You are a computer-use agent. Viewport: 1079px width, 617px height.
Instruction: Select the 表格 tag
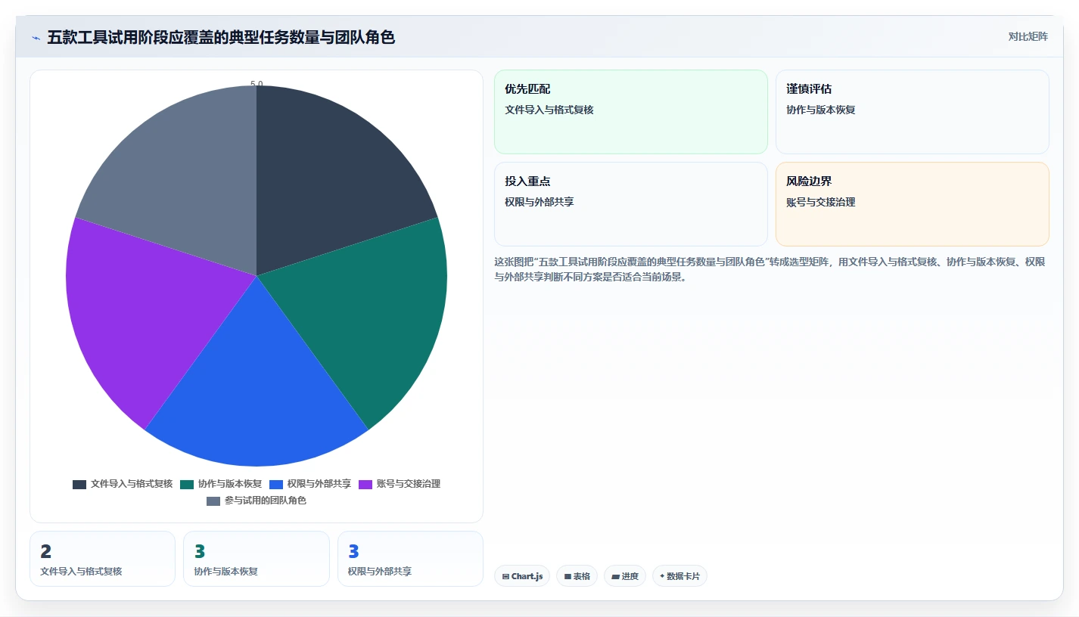[x=577, y=576]
